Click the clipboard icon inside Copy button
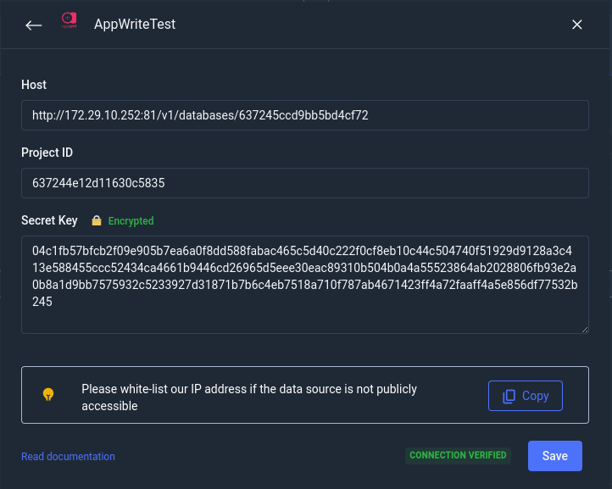Image resolution: width=612 pixels, height=489 pixels. (509, 397)
